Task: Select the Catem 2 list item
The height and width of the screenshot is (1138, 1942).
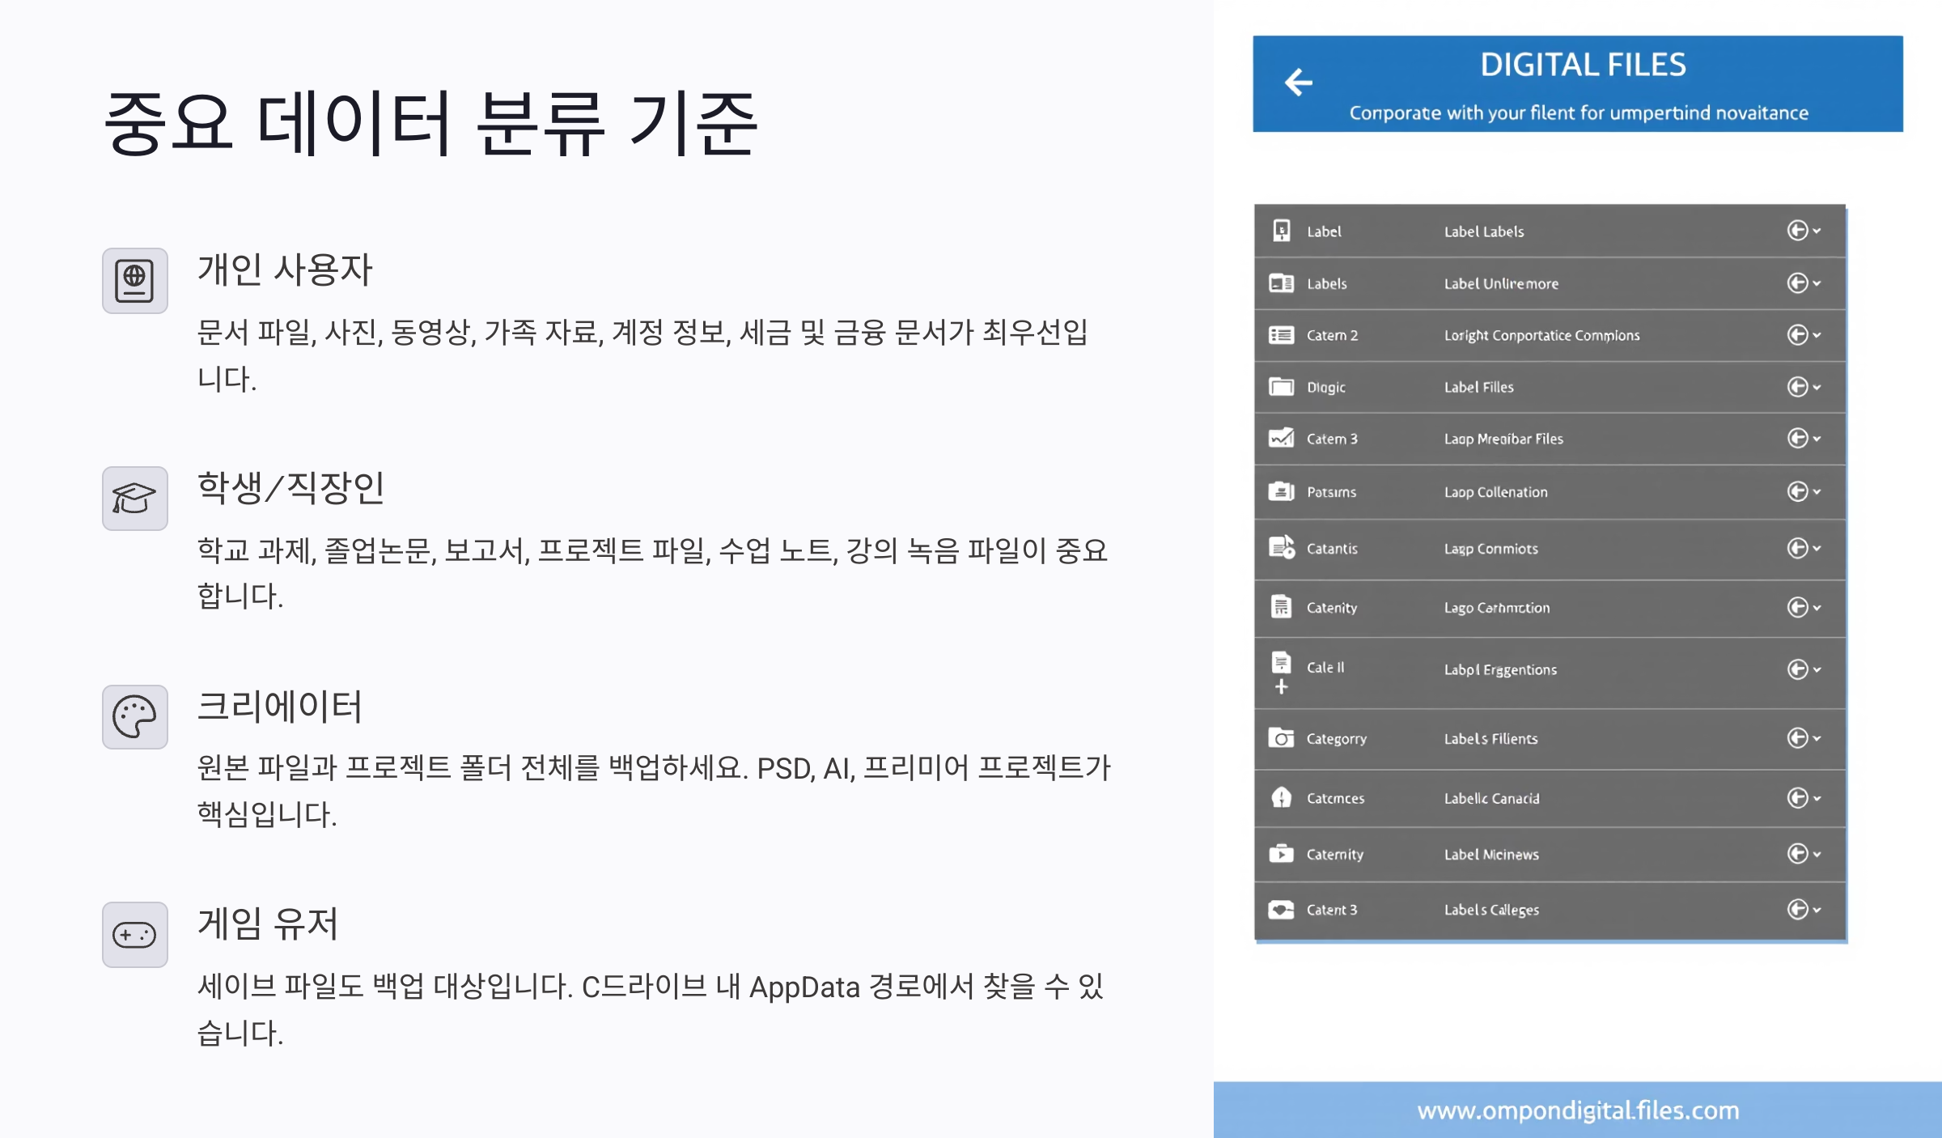Action: coord(1332,335)
